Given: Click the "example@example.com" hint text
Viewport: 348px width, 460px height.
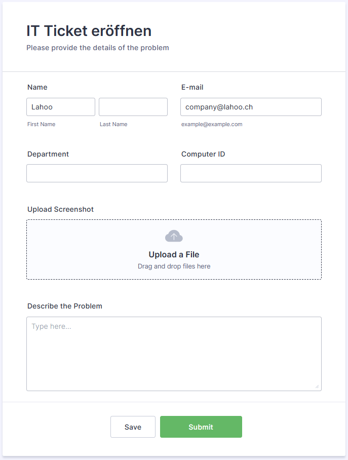Looking at the screenshot, I should click(x=212, y=124).
